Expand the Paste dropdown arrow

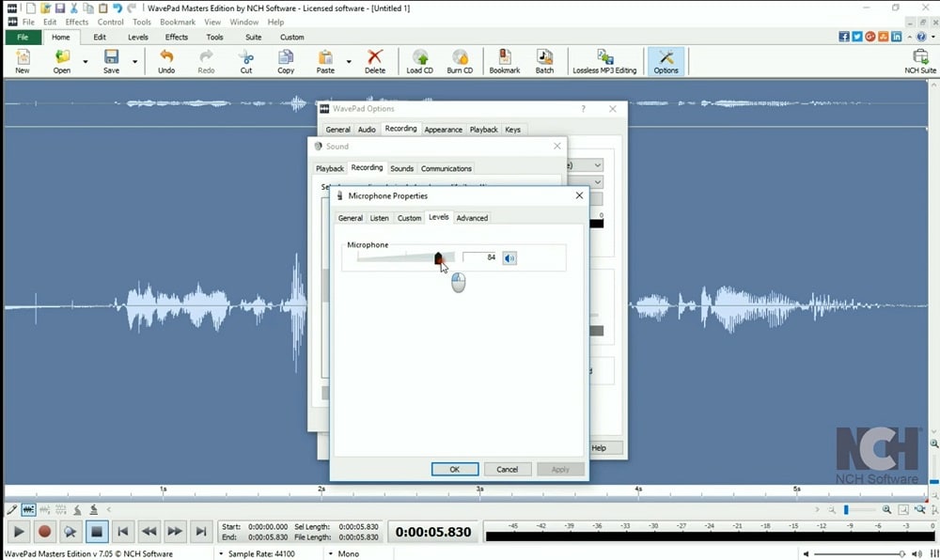[x=349, y=62]
